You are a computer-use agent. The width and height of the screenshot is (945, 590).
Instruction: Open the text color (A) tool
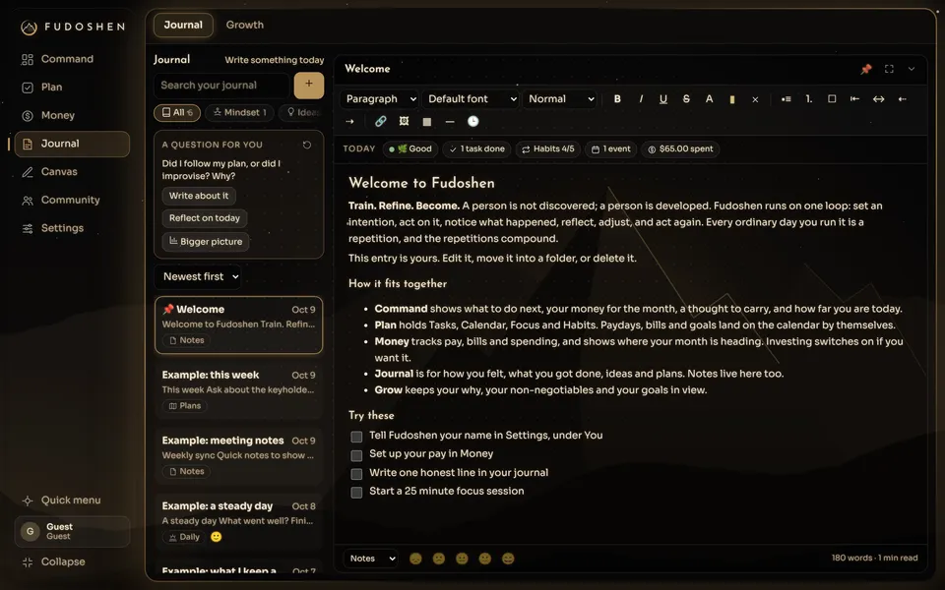(710, 98)
